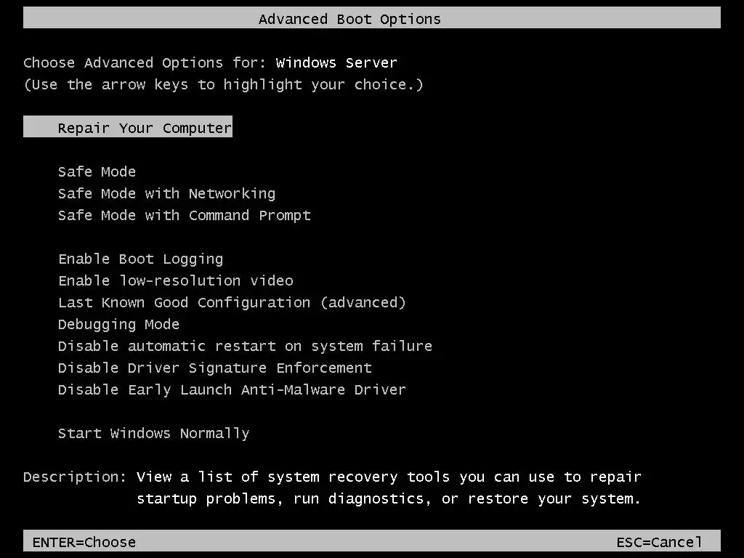
Task: Select Safe Mode with Networking
Action: [166, 193]
